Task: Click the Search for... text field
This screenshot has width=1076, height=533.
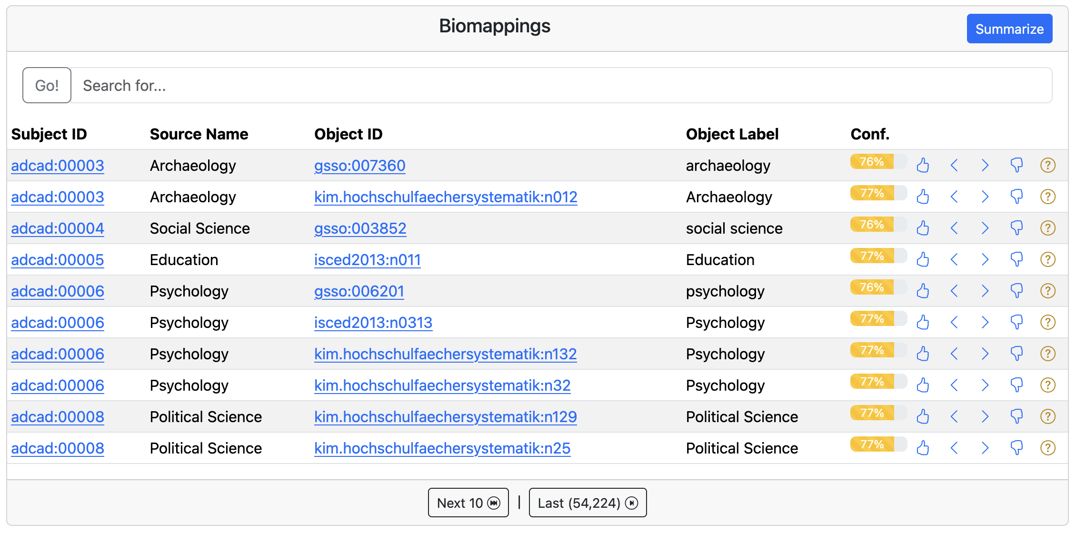Action: point(561,85)
